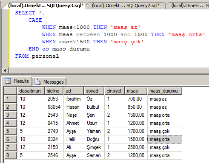Image resolution: width=209 pixels, height=163 pixels.
Task: Select the maas column header
Action: pos(136,91)
